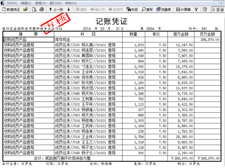Go to next voucher with down arrow
Viewport: 225px width, 168px height.
[69, 9]
